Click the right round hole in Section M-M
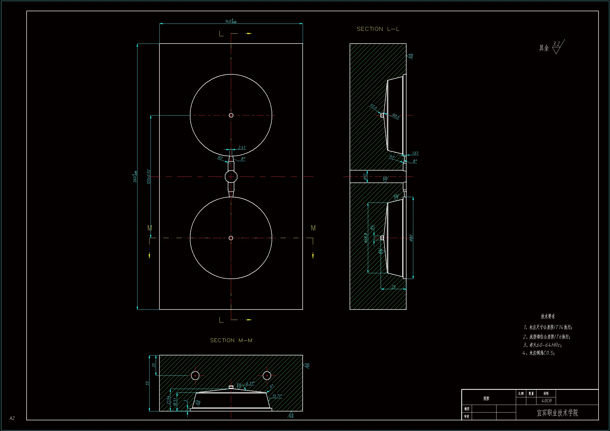610x431 pixels. point(267,375)
